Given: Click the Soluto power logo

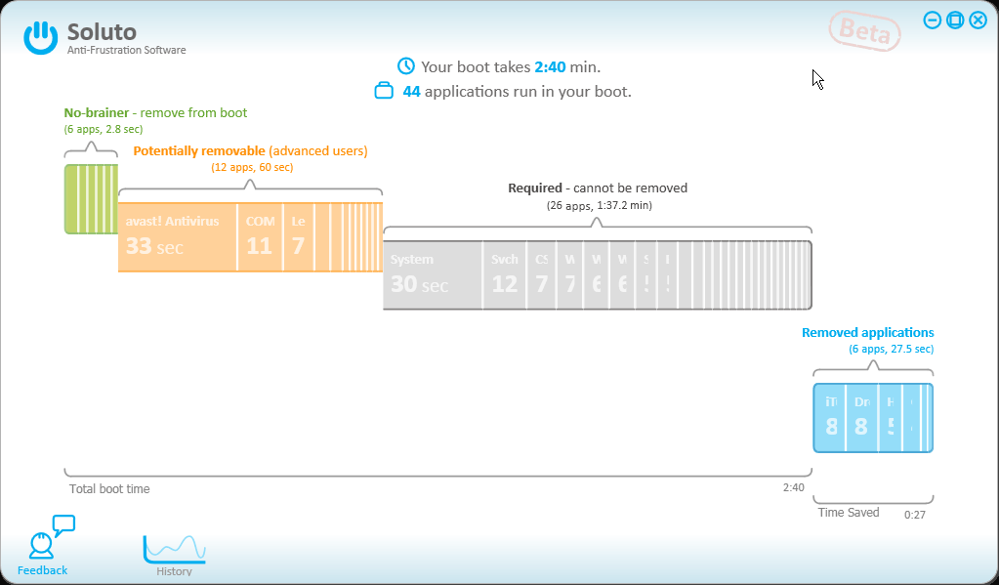Looking at the screenshot, I should click(41, 37).
